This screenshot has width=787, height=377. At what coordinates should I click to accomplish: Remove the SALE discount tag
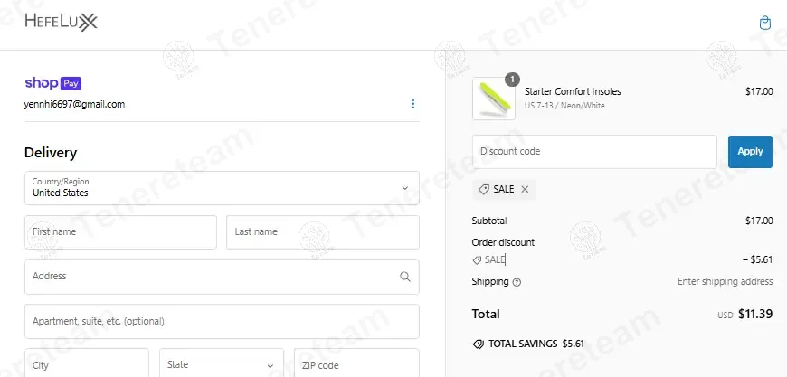[x=525, y=189]
